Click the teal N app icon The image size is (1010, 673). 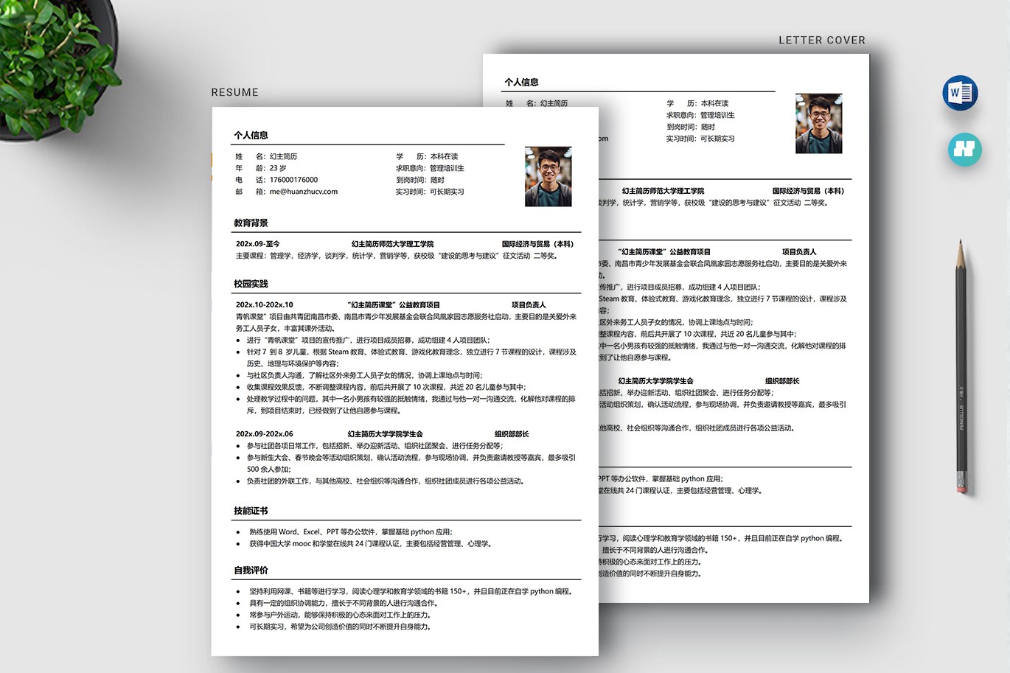point(964,149)
